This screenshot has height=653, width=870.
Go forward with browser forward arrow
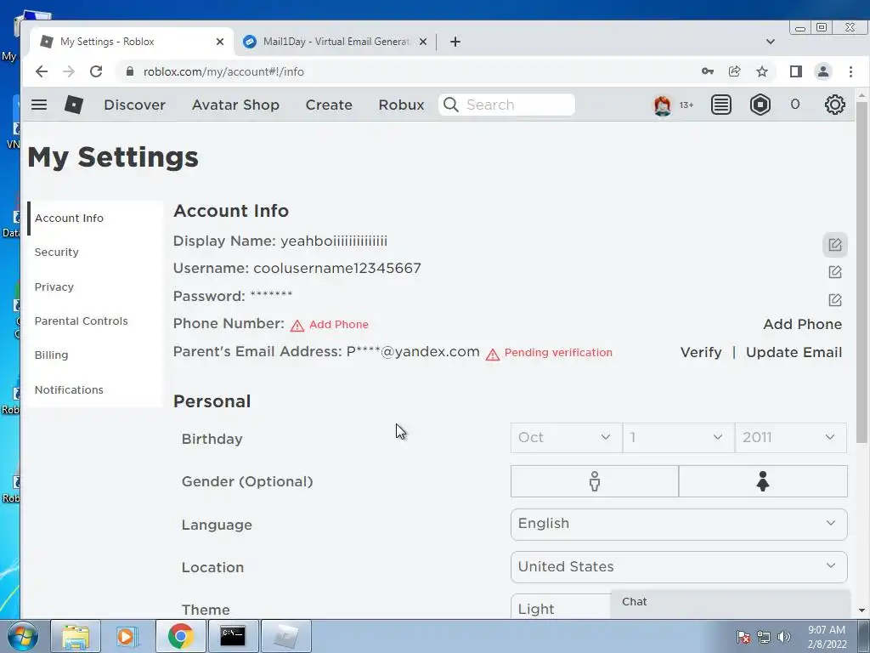pyautogui.click(x=69, y=71)
